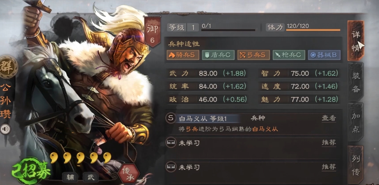
Task: Open the 装备 equipment tab
Action: (x=356, y=82)
